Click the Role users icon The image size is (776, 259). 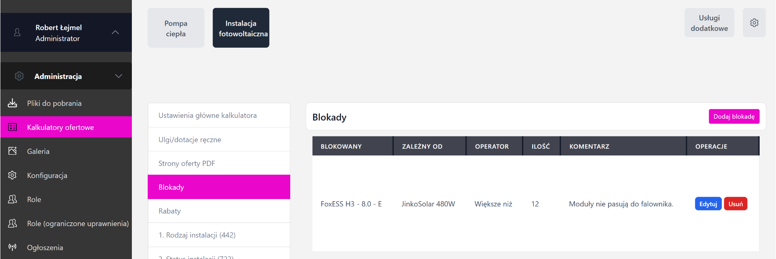13,199
